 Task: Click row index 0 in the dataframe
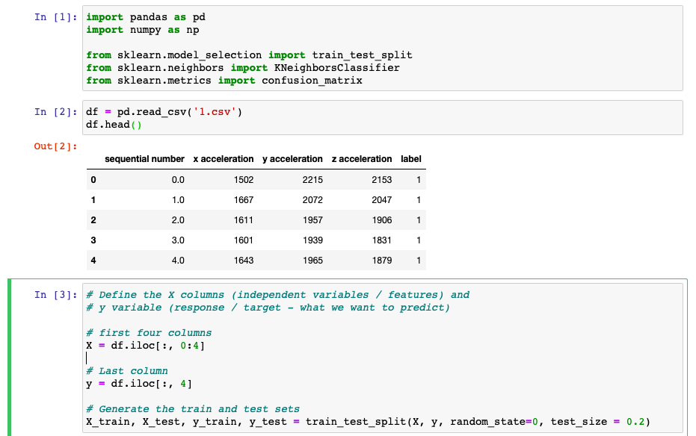coord(93,180)
